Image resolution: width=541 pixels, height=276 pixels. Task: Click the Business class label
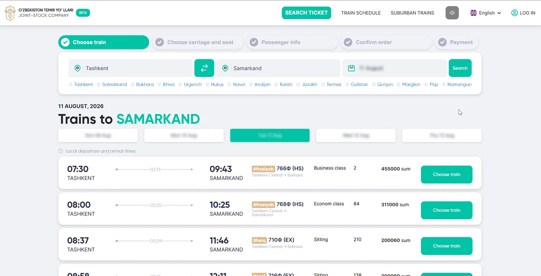[330, 168]
